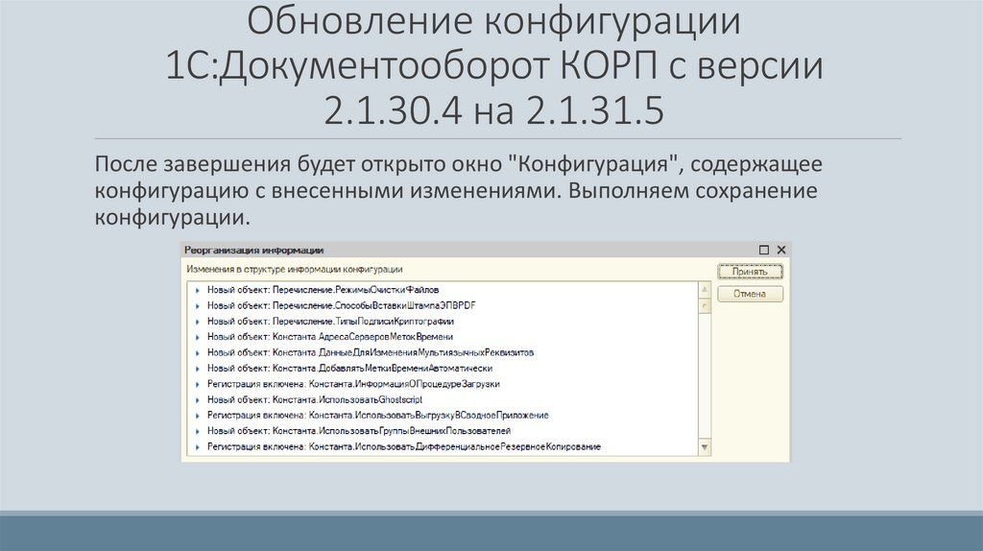Click the Принять button

coord(750,272)
